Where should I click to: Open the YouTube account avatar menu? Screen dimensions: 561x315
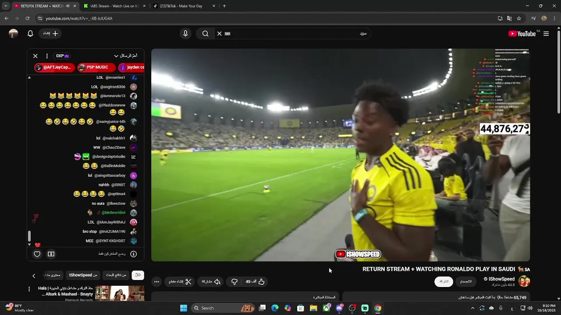click(x=14, y=34)
